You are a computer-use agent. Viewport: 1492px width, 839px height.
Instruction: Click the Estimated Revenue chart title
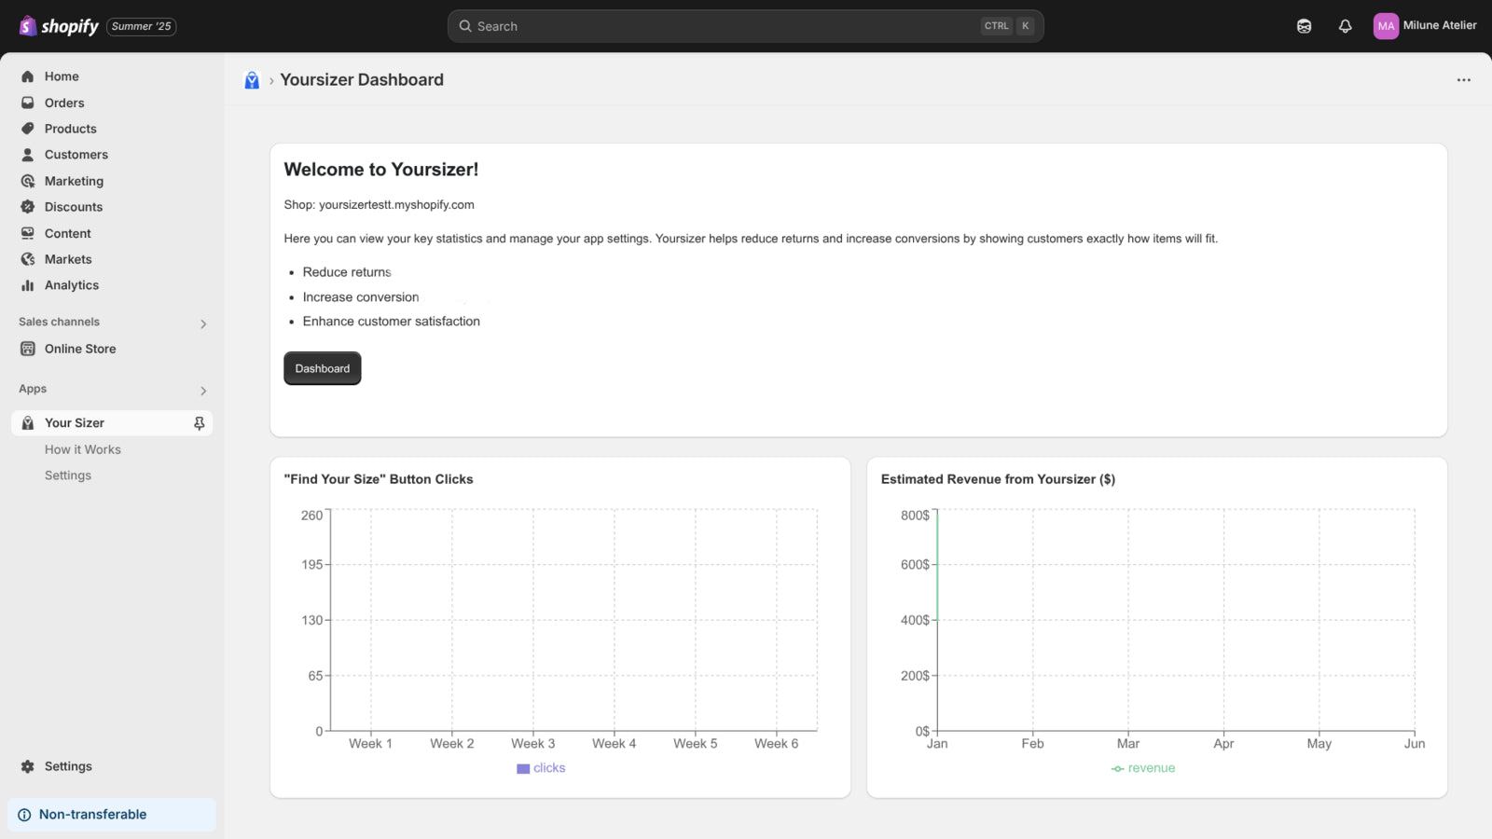click(998, 479)
